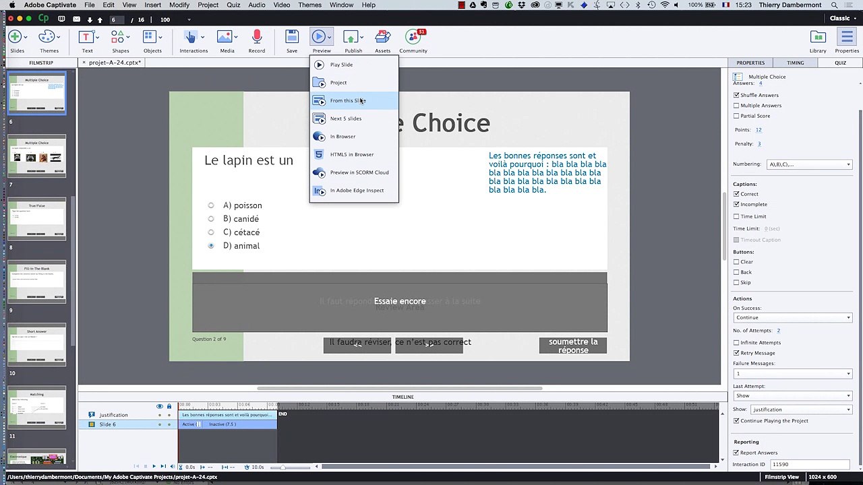863x485 pixels.
Task: Open the Last Attempt dropdown
Action: (793, 395)
